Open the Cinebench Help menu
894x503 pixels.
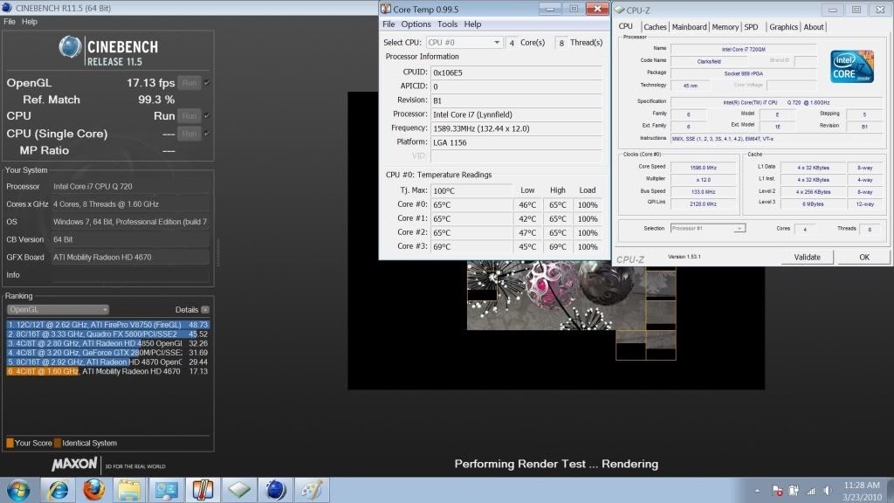(30, 22)
